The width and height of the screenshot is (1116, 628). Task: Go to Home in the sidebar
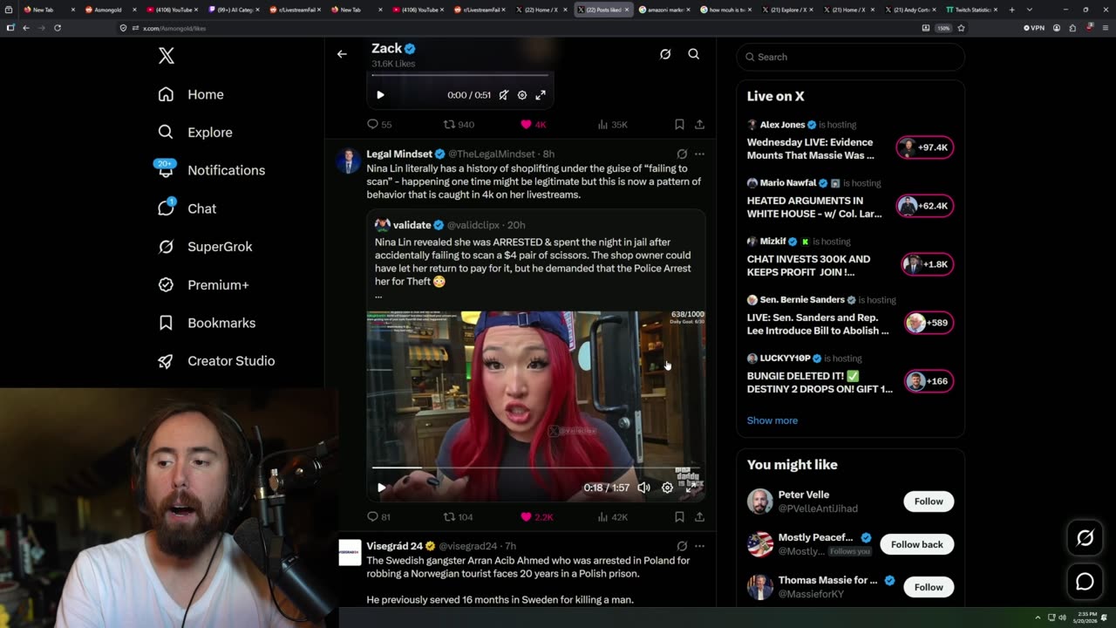tap(191, 94)
